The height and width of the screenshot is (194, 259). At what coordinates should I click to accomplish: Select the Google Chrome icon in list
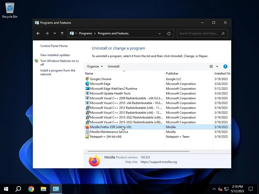(87, 79)
